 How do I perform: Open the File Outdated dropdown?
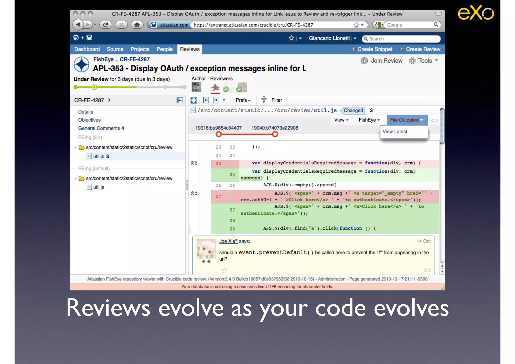pos(407,120)
